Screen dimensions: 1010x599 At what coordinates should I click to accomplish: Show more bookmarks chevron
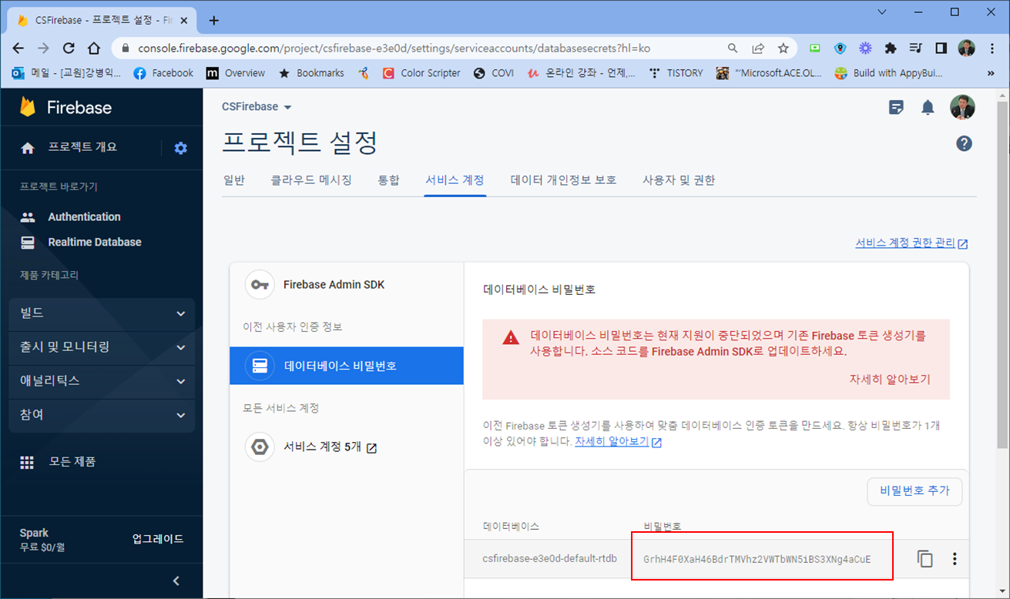click(x=990, y=73)
